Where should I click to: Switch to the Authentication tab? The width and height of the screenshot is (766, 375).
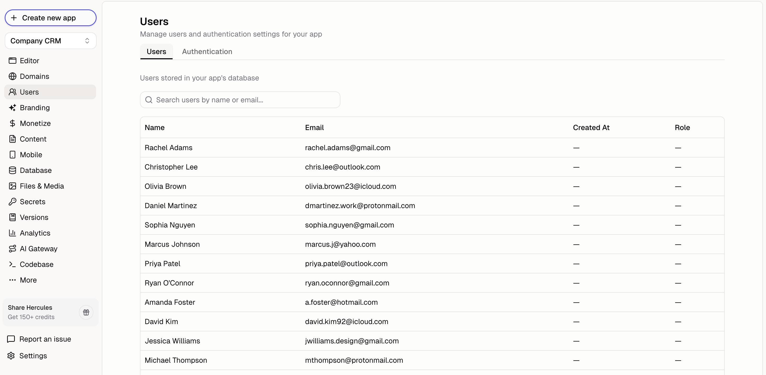(x=207, y=51)
